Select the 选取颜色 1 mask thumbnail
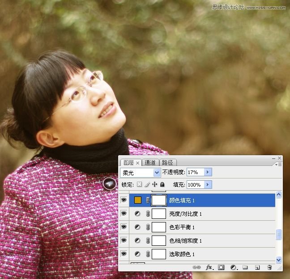Image resolution: width=290 pixels, height=279 pixels. point(159,254)
